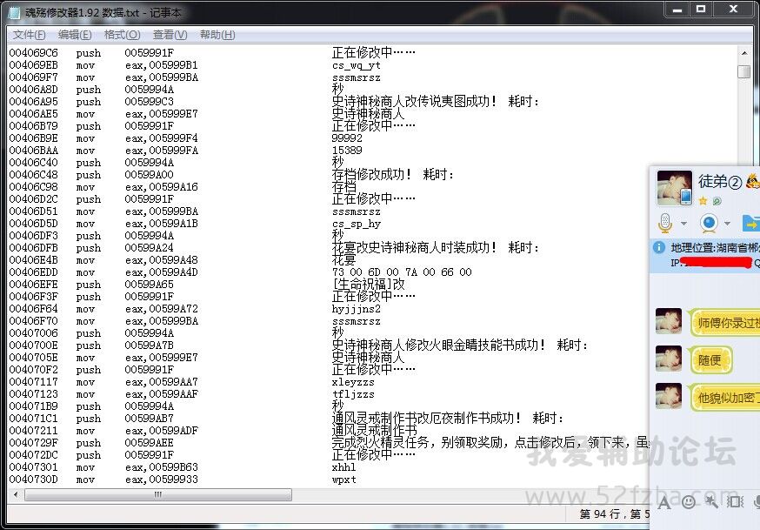This screenshot has height=530, width=760.
Task: Click the string cs_sp_hy
Action: point(357,224)
